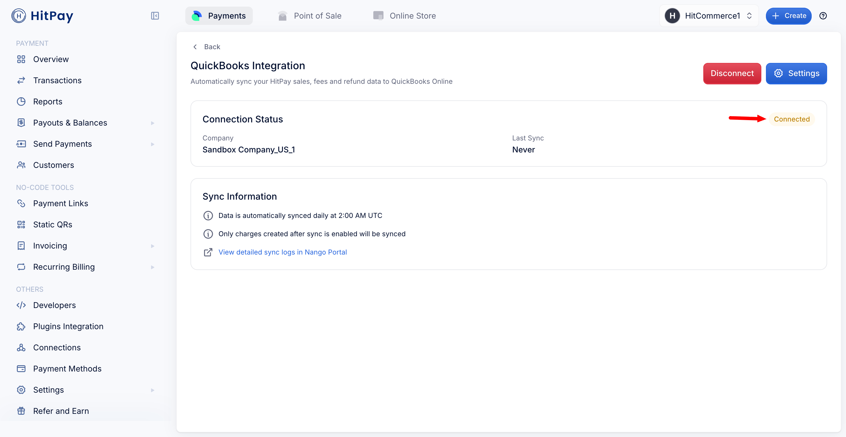Expand the Recurring Billing section

point(152,267)
